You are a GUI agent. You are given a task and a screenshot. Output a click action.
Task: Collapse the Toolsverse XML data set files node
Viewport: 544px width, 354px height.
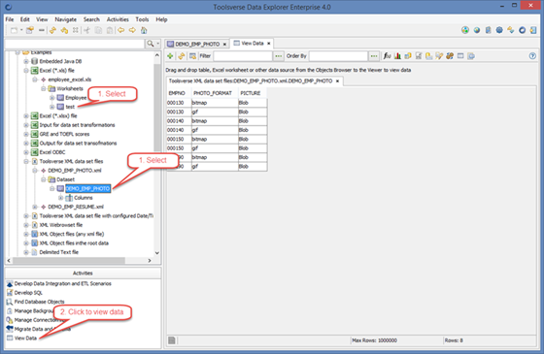[x=26, y=161]
